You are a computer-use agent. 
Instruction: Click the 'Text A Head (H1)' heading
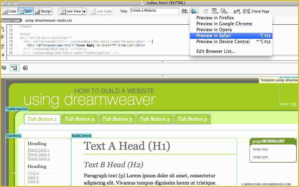[x=127, y=146]
